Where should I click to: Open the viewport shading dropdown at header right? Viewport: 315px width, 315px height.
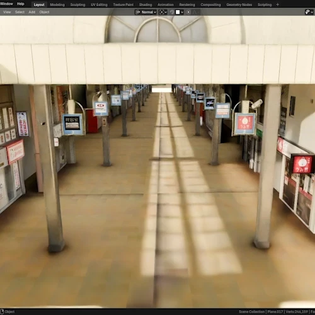[x=309, y=12]
